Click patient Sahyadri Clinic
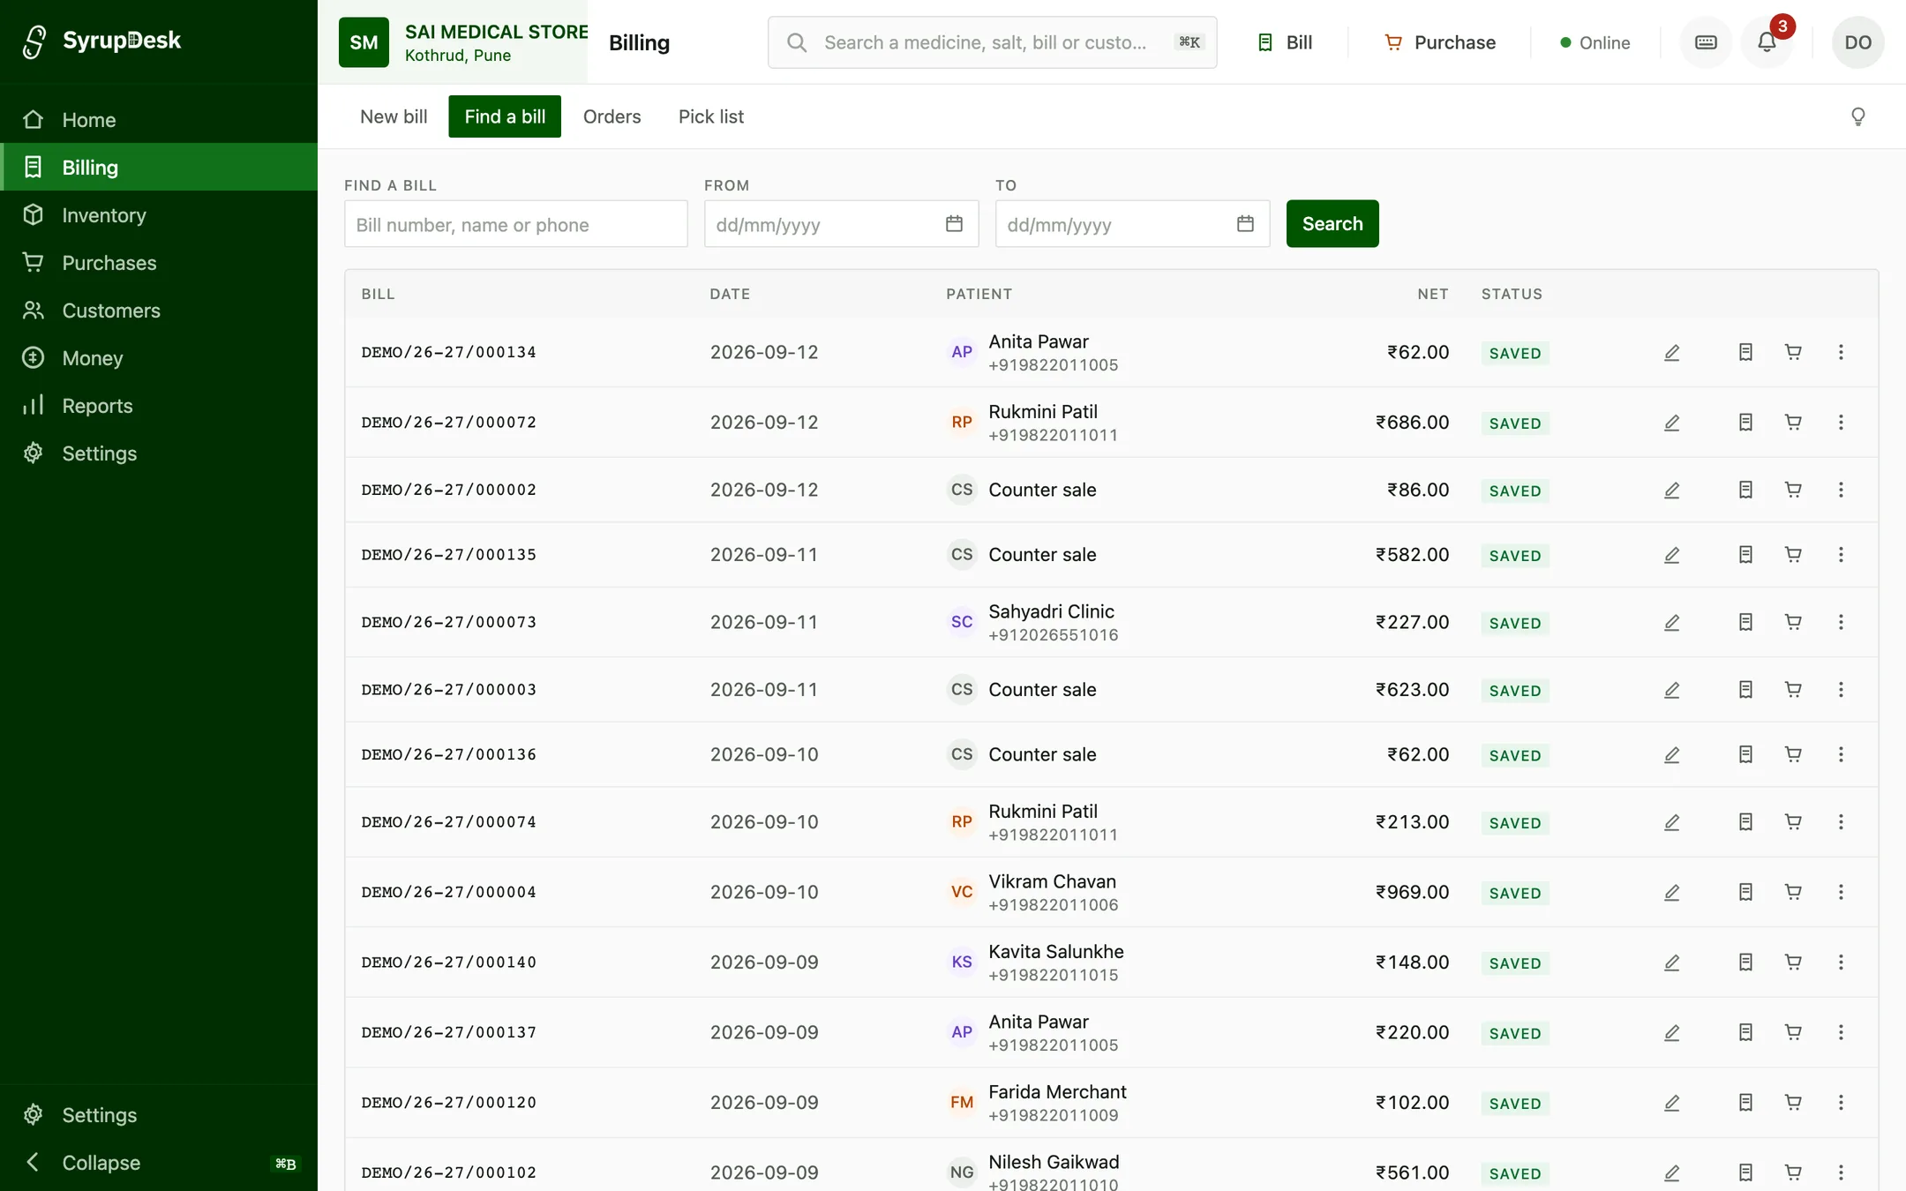The height and width of the screenshot is (1191, 1906). pyautogui.click(x=1051, y=612)
